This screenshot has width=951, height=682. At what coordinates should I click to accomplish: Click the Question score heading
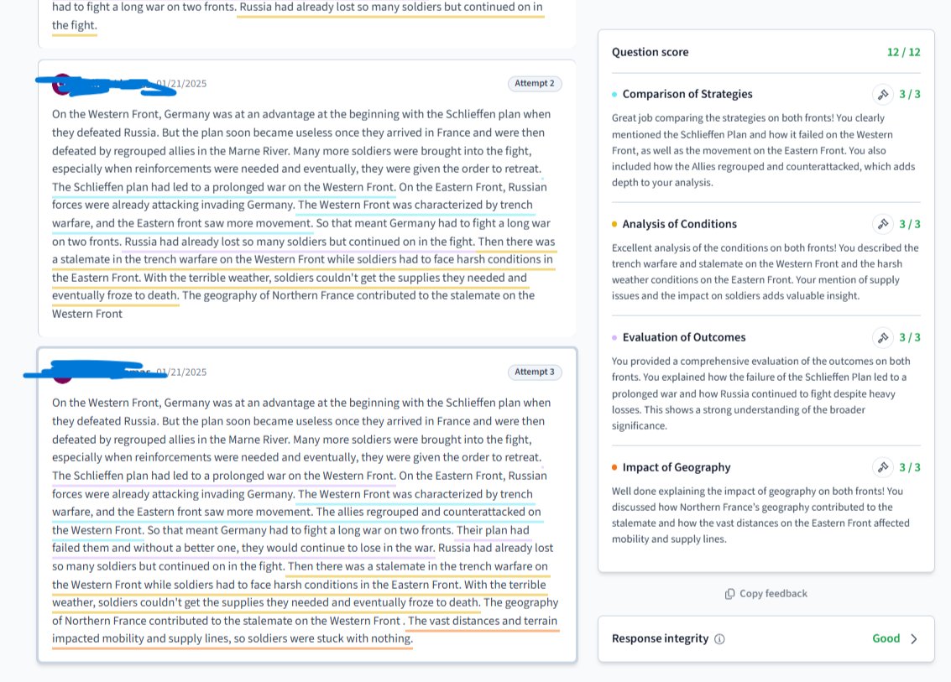point(650,52)
